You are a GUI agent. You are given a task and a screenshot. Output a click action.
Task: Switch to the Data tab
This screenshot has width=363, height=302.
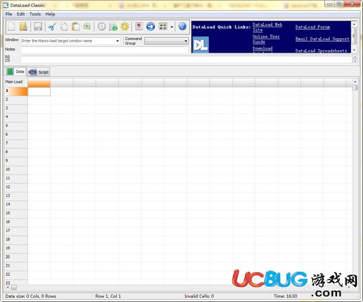click(x=15, y=71)
